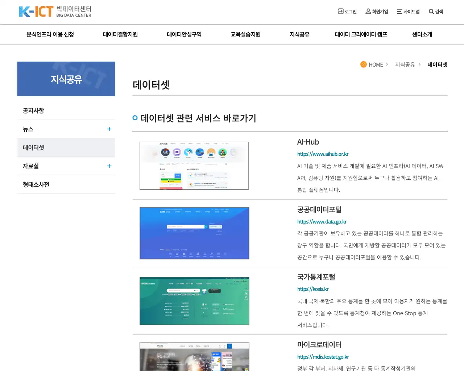Click the 국가통계포털 heading
The height and width of the screenshot is (371, 464).
(x=316, y=277)
